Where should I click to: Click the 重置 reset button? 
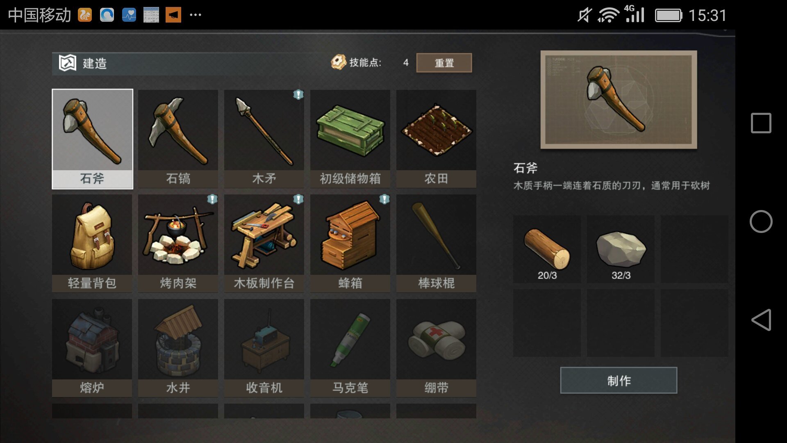(x=444, y=63)
